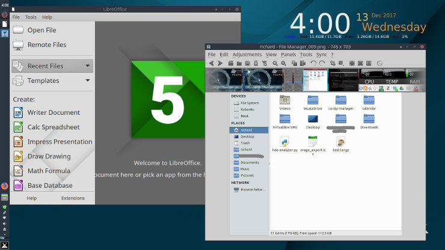This screenshot has width=445, height=250.
Task: Create a new Math Formula
Action: 41,171
